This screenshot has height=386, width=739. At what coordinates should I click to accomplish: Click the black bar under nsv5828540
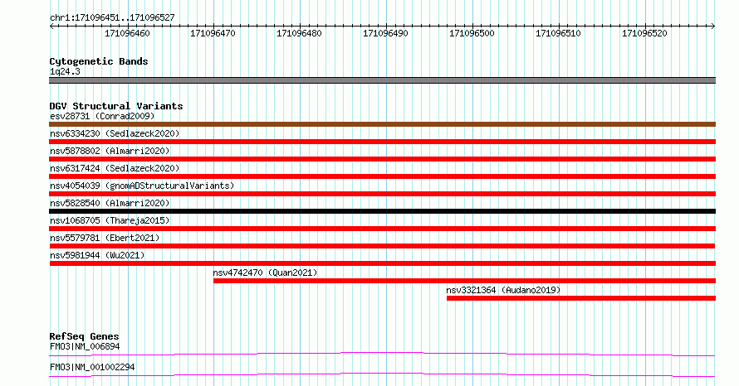tap(382, 211)
